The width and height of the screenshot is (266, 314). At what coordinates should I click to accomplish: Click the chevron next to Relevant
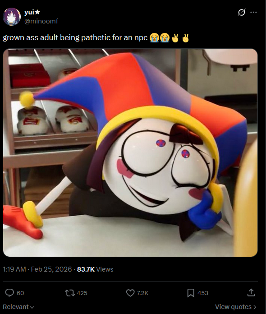(32, 307)
